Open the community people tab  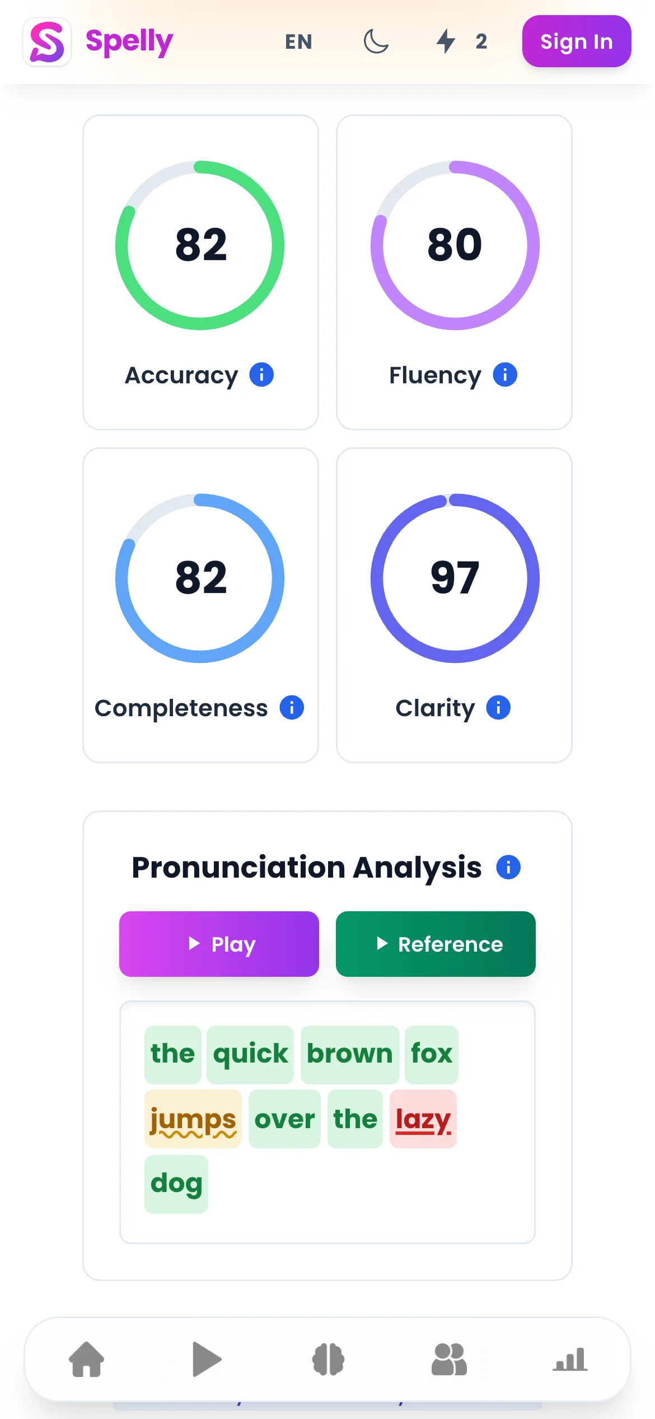click(x=449, y=1359)
